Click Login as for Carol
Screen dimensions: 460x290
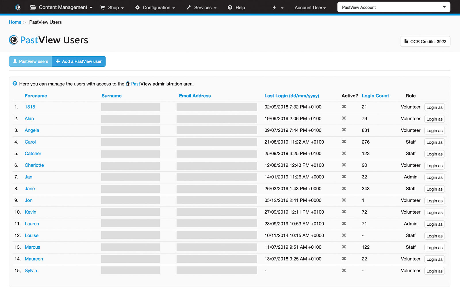pyautogui.click(x=434, y=142)
